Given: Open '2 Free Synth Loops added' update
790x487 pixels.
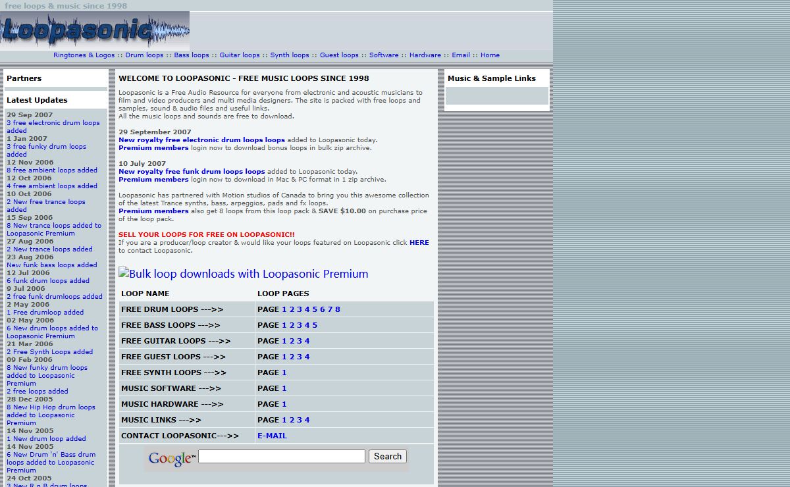Looking at the screenshot, I should coord(50,352).
